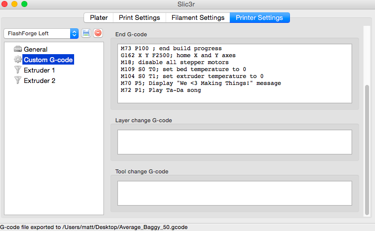The width and height of the screenshot is (375, 231).
Task: Select the Printer Settings tab
Action: (259, 17)
